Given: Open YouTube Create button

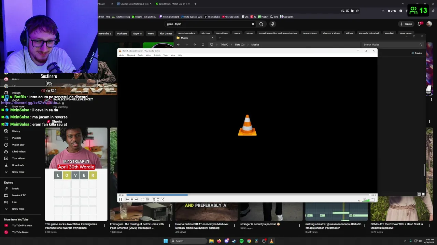Looking at the screenshot, I should pyautogui.click(x=406, y=24).
